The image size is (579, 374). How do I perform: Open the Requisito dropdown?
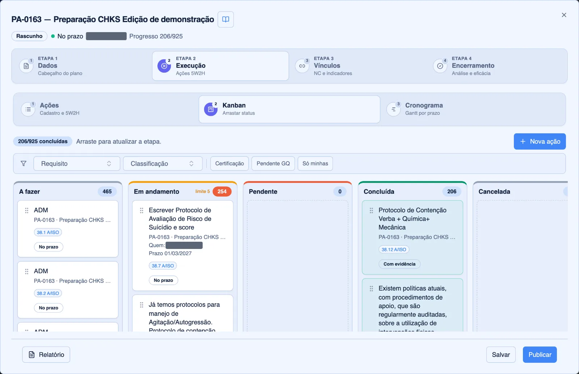[x=77, y=164]
